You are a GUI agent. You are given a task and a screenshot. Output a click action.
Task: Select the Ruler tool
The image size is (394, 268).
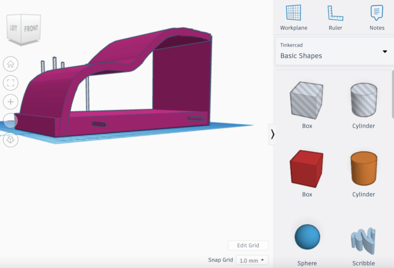[x=335, y=18]
